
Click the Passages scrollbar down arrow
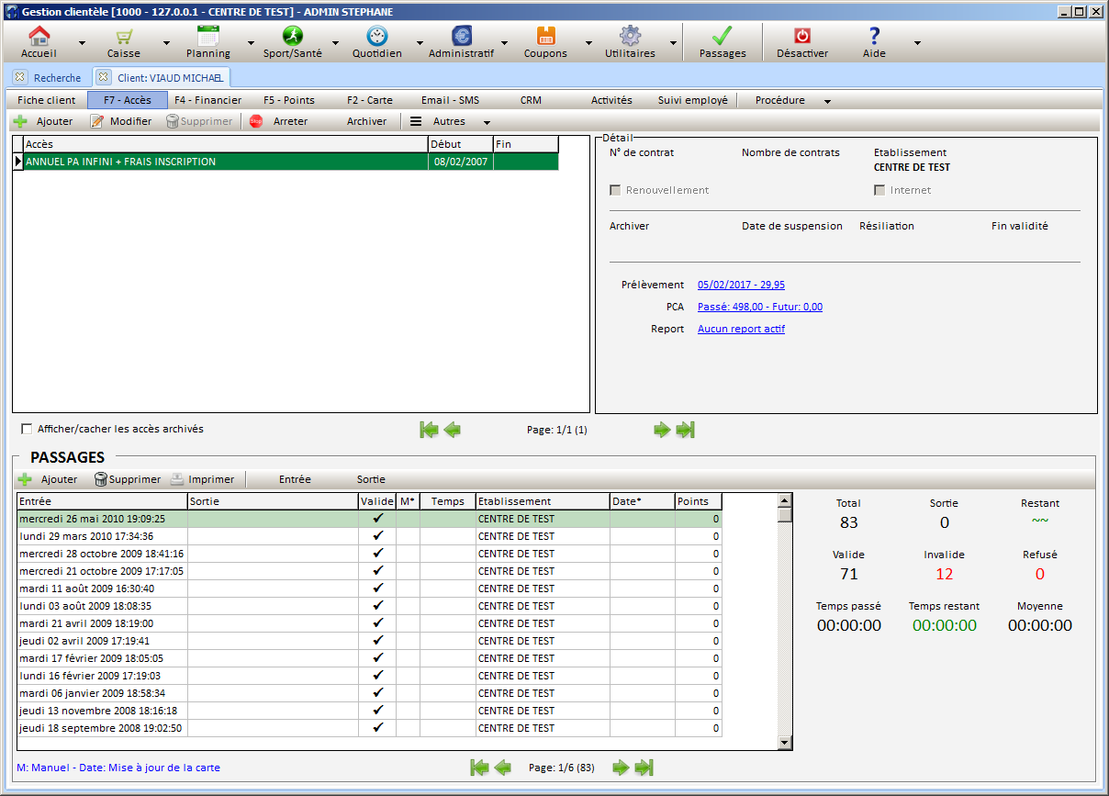tap(785, 743)
